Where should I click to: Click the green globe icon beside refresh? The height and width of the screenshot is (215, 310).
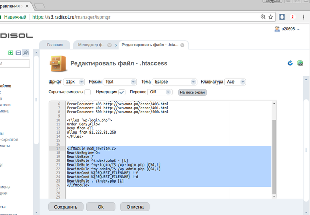tap(300, 63)
